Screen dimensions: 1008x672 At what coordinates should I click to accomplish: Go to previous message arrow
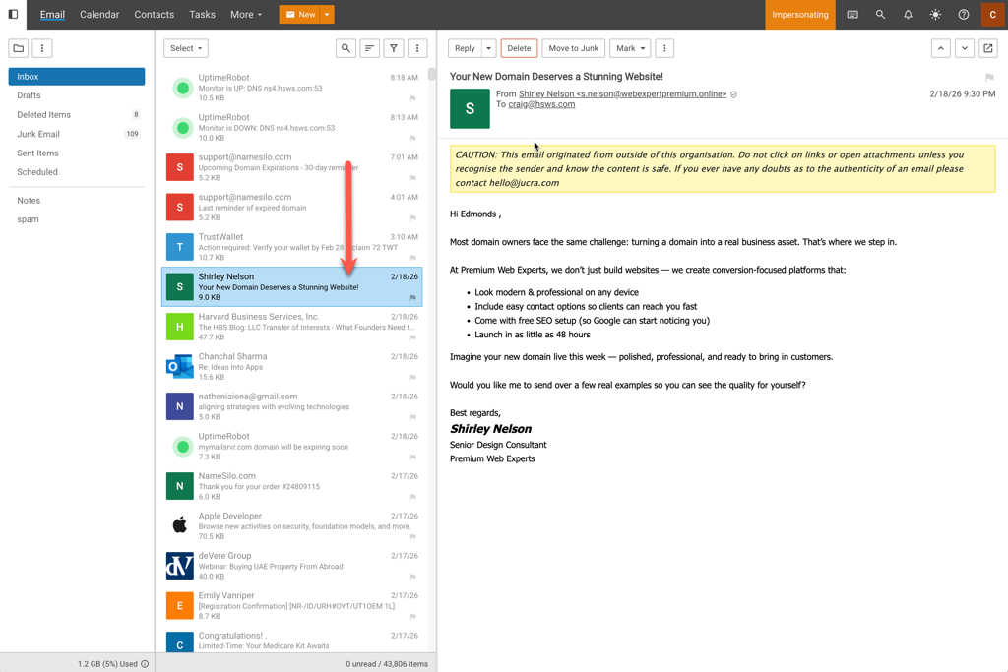click(941, 48)
